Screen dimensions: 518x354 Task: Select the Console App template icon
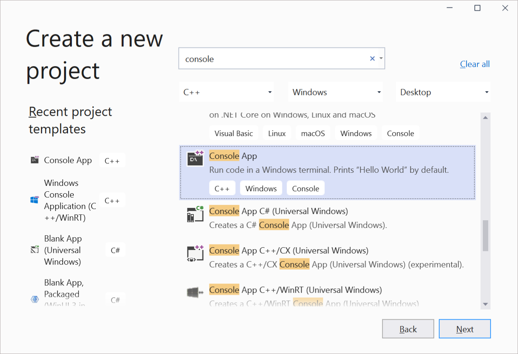(195, 158)
